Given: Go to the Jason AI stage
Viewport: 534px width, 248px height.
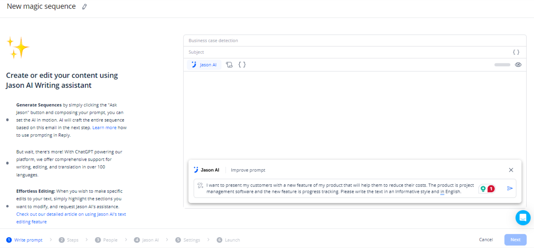Looking at the screenshot, I should coord(146,240).
